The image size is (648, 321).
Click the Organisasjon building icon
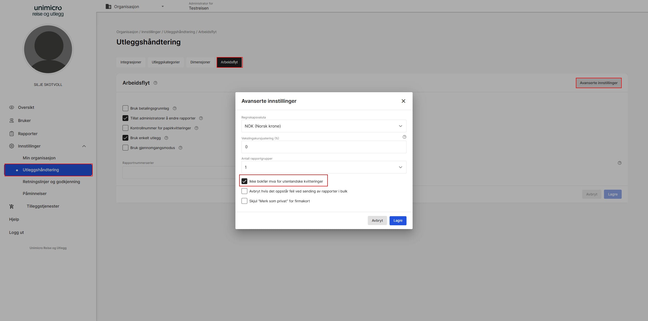click(x=108, y=7)
